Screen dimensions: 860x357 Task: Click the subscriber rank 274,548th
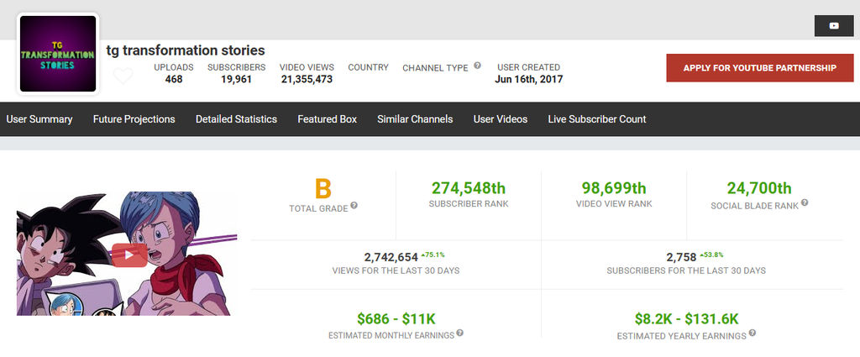click(x=469, y=188)
